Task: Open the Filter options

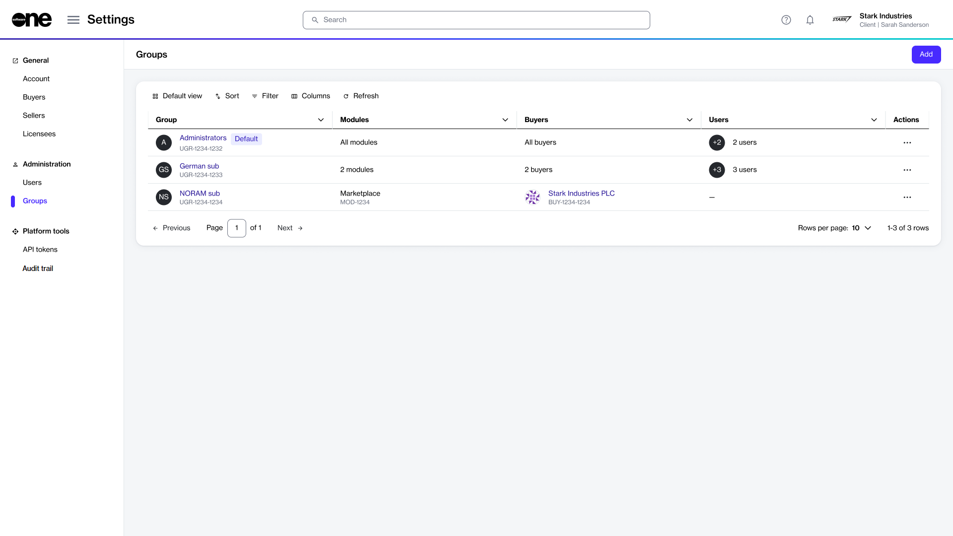Action: [x=265, y=96]
